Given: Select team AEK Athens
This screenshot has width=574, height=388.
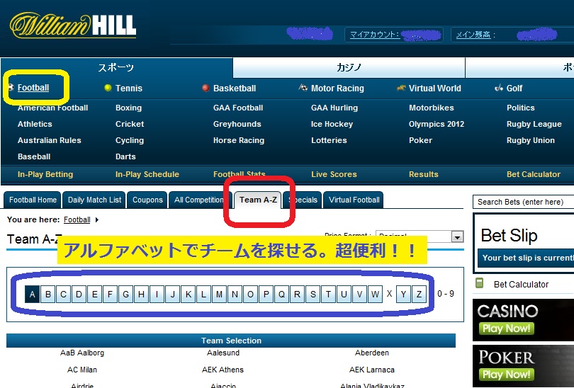Looking at the screenshot, I should point(223,370).
